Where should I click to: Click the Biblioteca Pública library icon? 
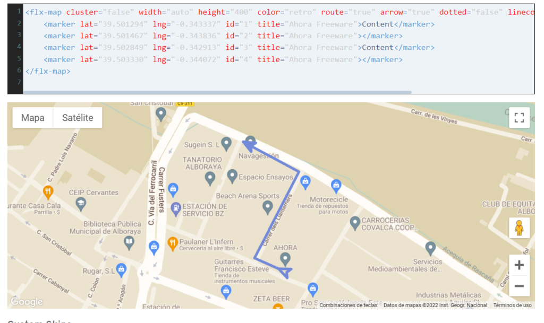pyautogui.click(x=129, y=243)
